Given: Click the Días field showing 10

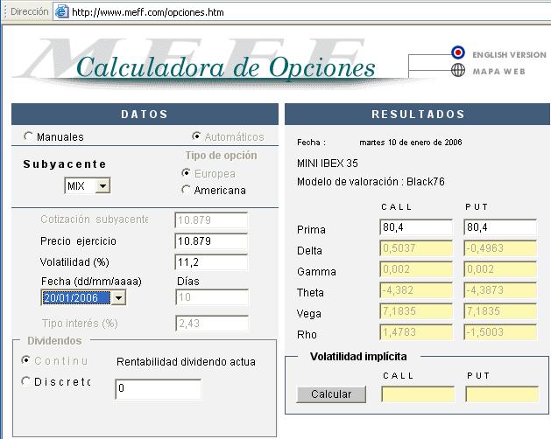Looking at the screenshot, I should click(x=212, y=297).
